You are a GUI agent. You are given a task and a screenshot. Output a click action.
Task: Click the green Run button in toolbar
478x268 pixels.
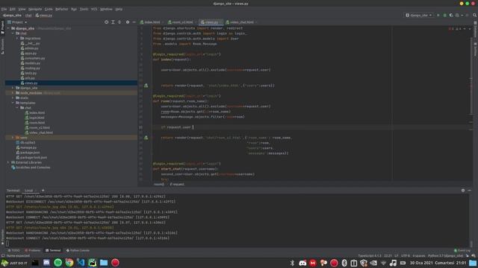(x=438, y=15)
